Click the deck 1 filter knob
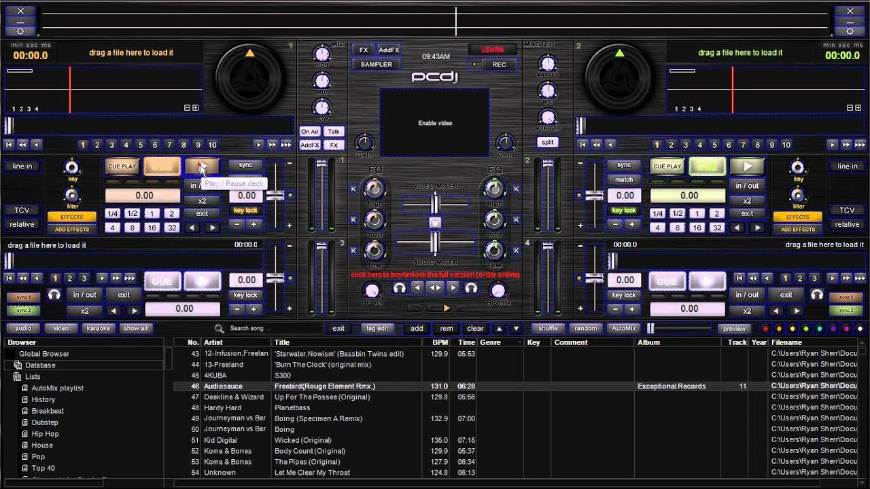Image resolution: width=870 pixels, height=489 pixels. [71, 195]
